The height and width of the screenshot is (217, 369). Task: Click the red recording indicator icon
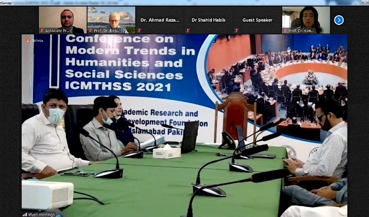point(28,40)
